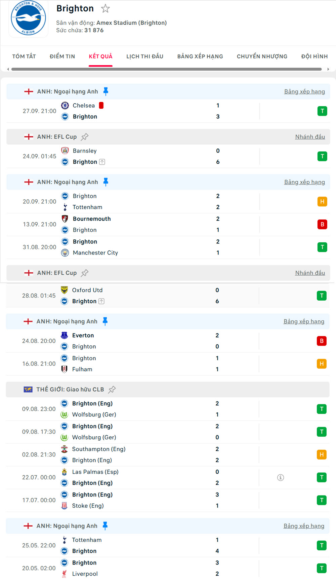336x579 pixels.
Task: Click the red B result badge for Bournemouth match
Action: [322, 224]
